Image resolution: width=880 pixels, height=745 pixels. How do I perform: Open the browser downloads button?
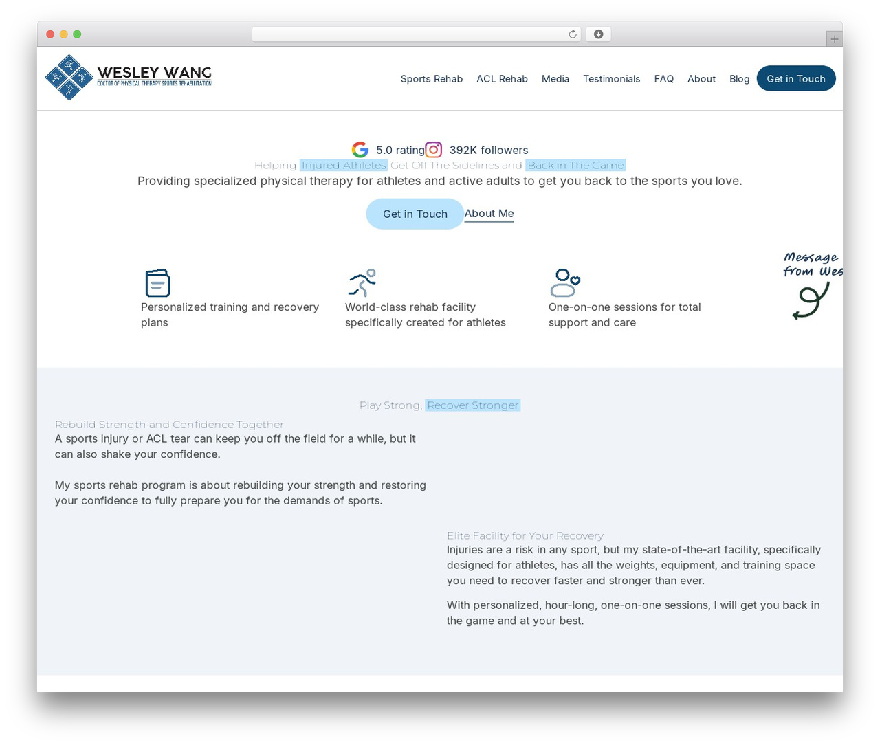point(598,34)
